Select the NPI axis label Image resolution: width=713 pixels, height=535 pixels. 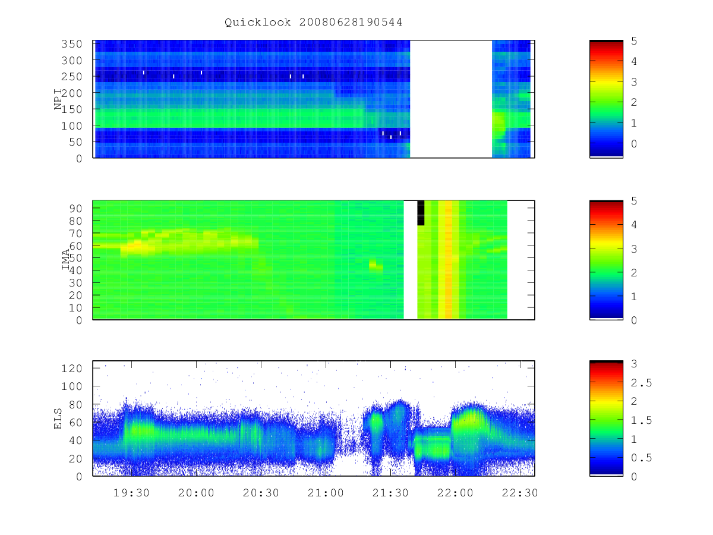(59, 99)
